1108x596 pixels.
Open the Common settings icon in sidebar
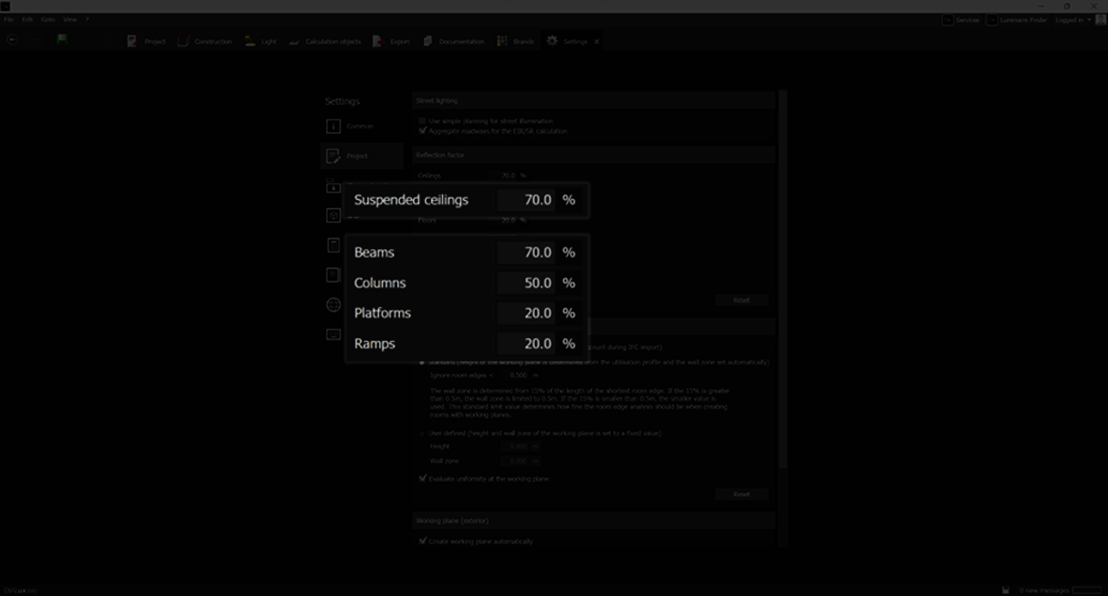333,126
